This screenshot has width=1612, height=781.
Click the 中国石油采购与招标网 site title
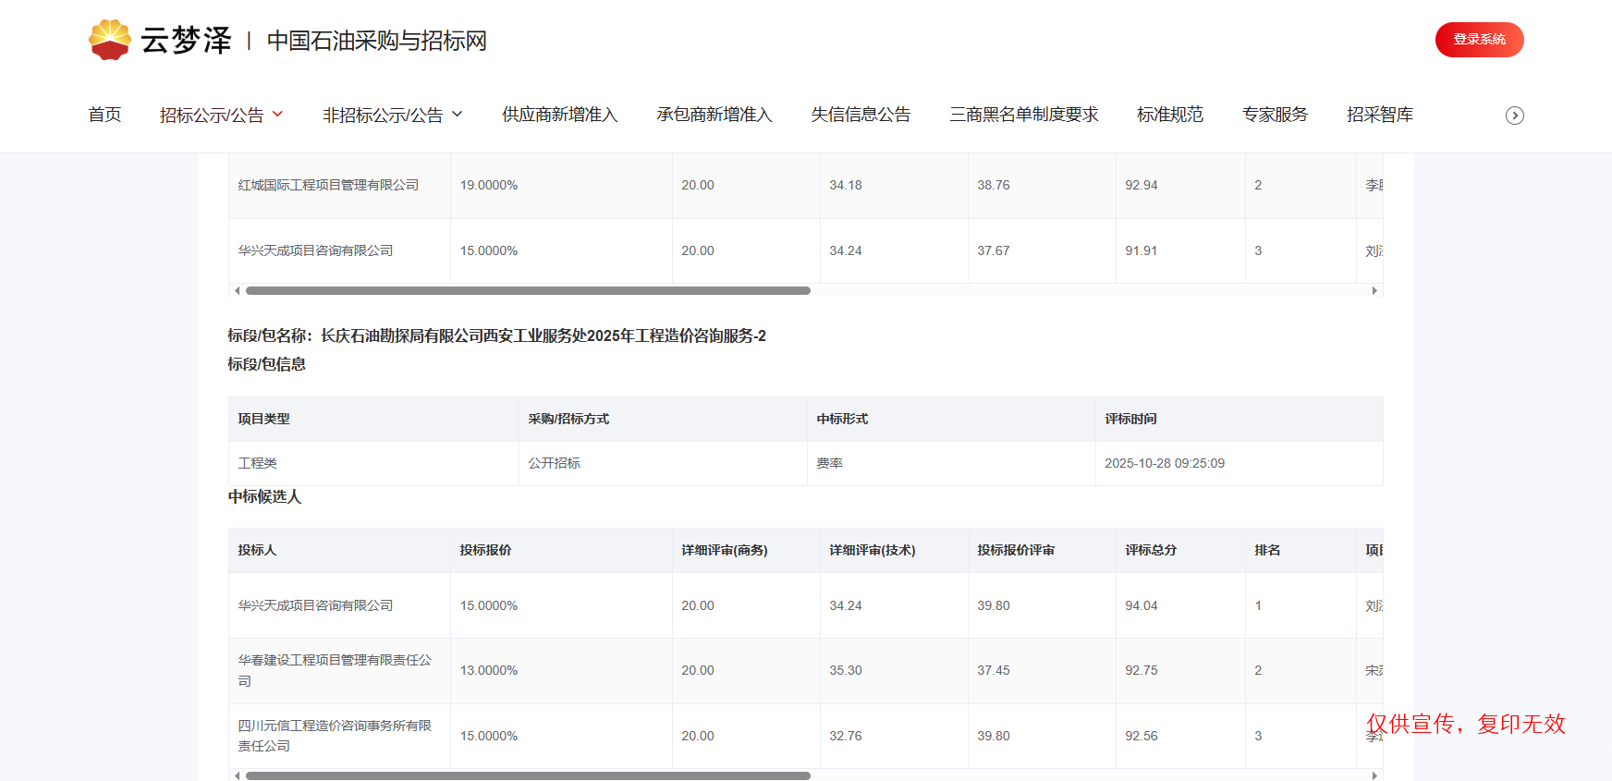point(376,41)
